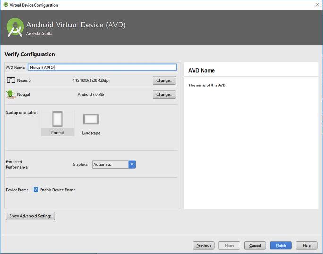
Task: Click the title bar Android Studio icon
Action: (x=6, y=5)
